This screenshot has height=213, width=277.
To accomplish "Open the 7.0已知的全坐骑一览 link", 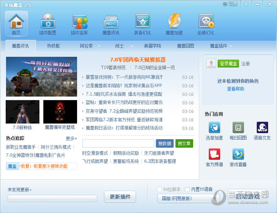I will pos(154,67).
